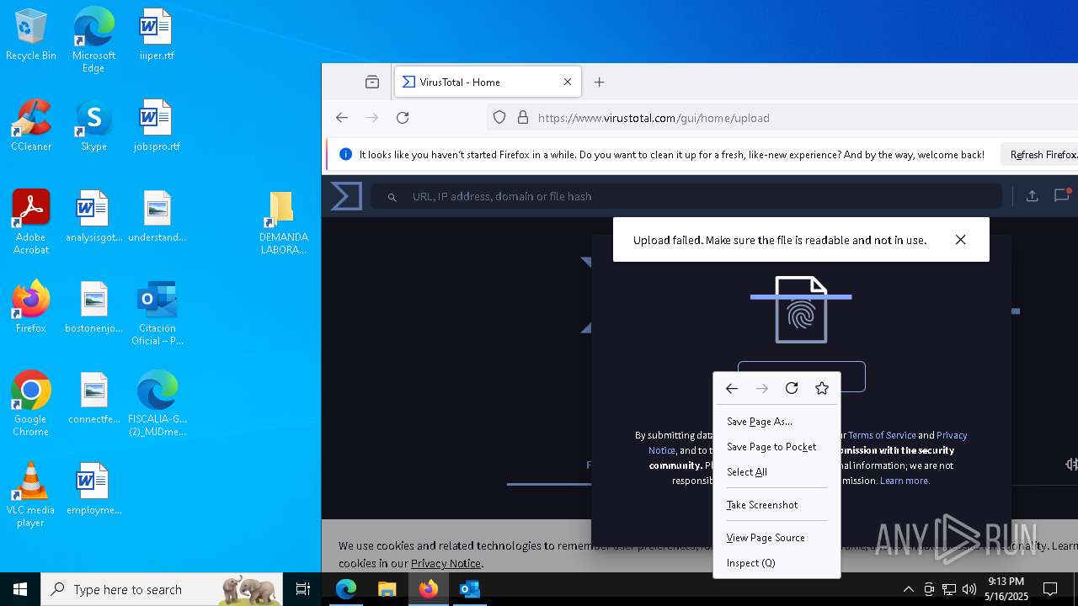The height and width of the screenshot is (606, 1078).
Task: Open CCleaner desktop shortcut
Action: pos(31,126)
